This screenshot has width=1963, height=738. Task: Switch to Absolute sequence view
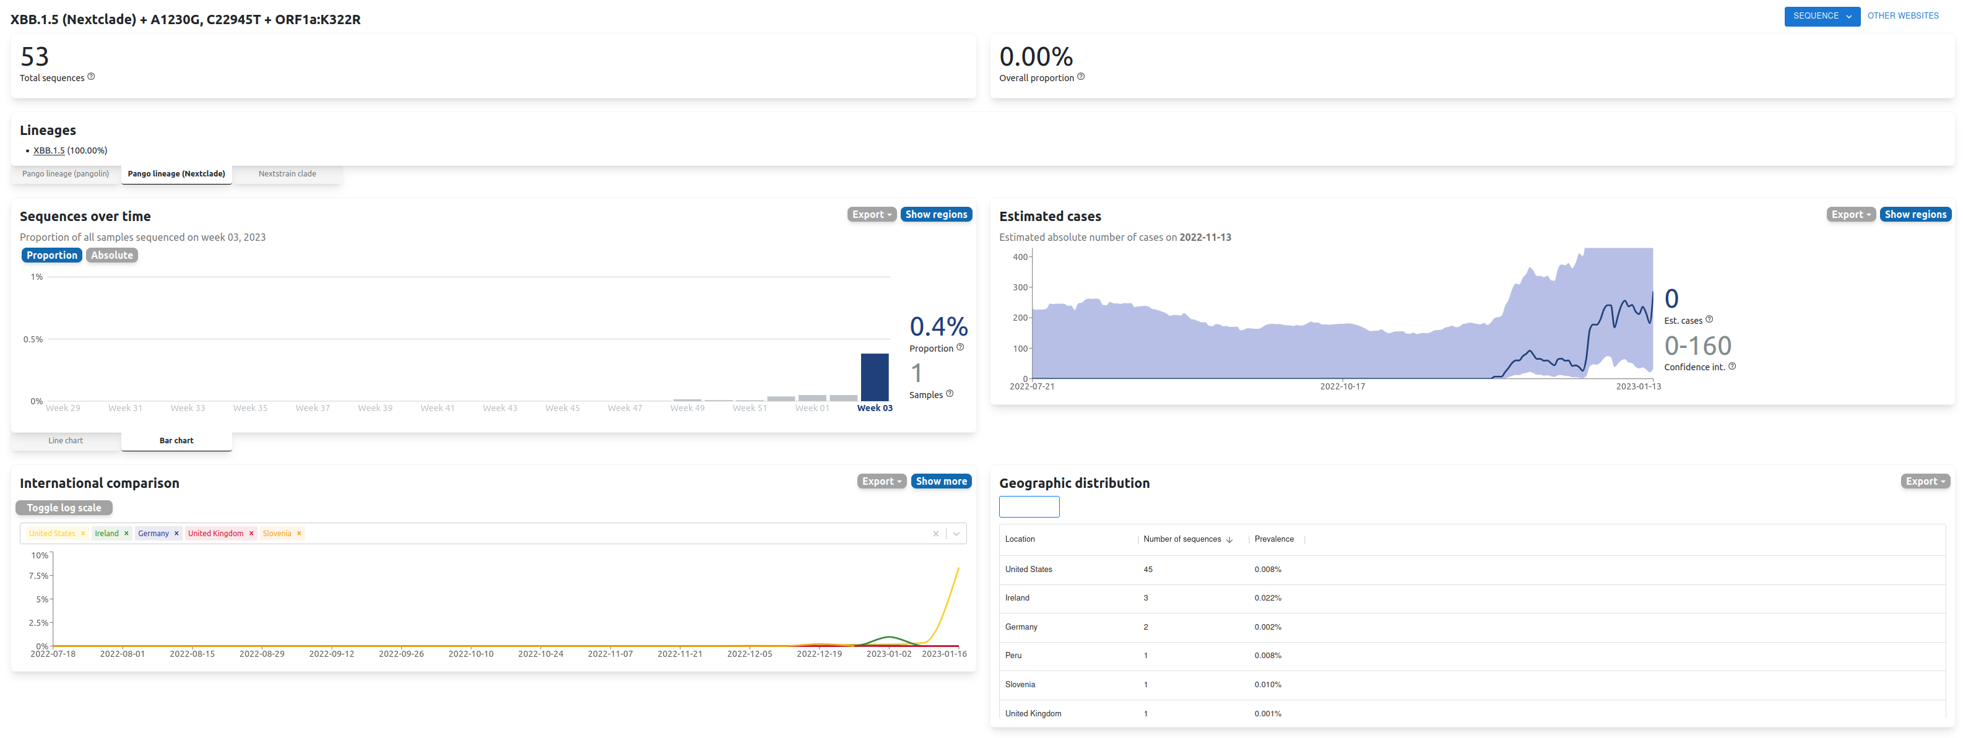[111, 256]
